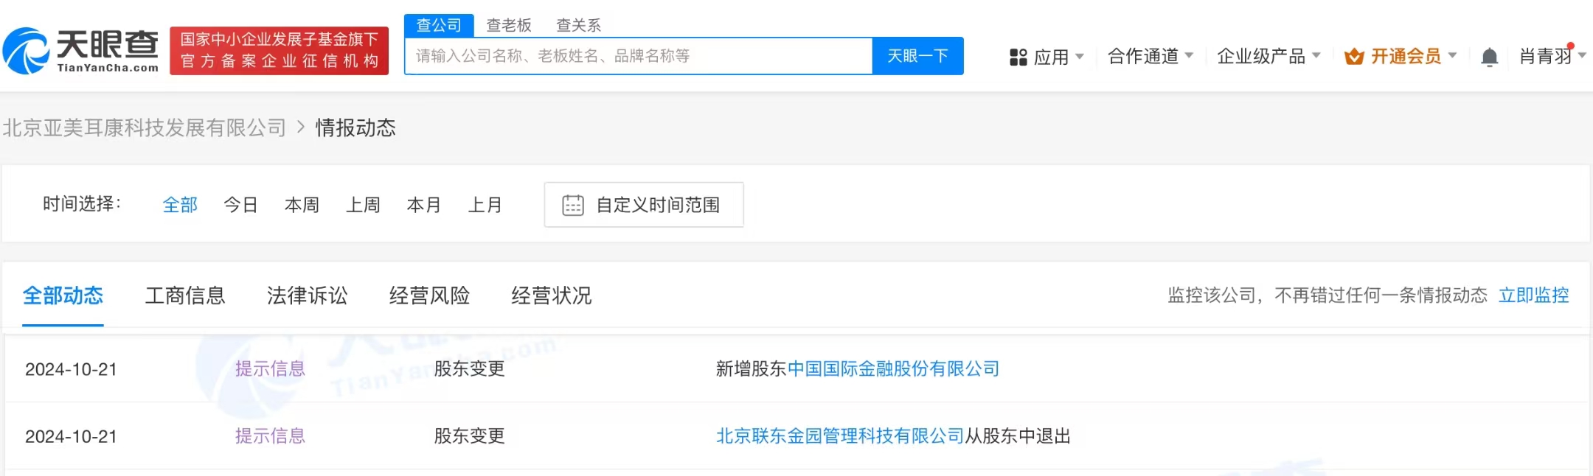Click 股东变更 in the 新增股东 row
1593x476 pixels.
pos(469,368)
